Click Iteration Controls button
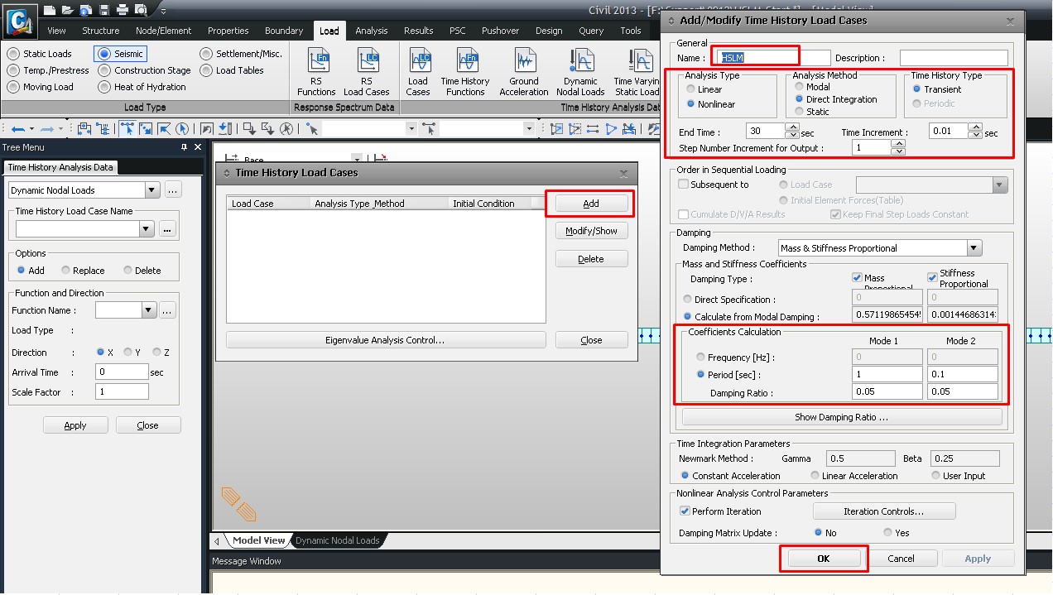 (x=883, y=511)
